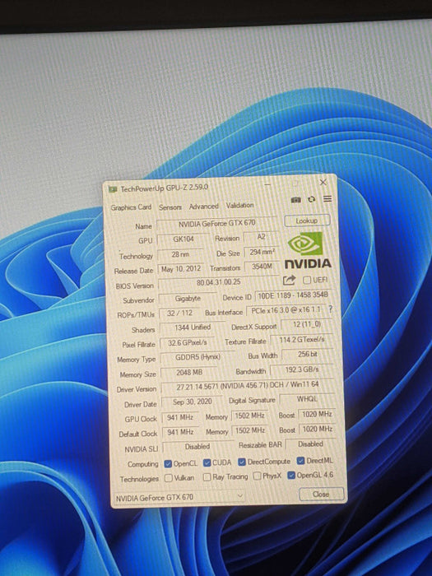Click the Technology value 28 nm
Screen dimensions: 432x576
click(x=180, y=253)
